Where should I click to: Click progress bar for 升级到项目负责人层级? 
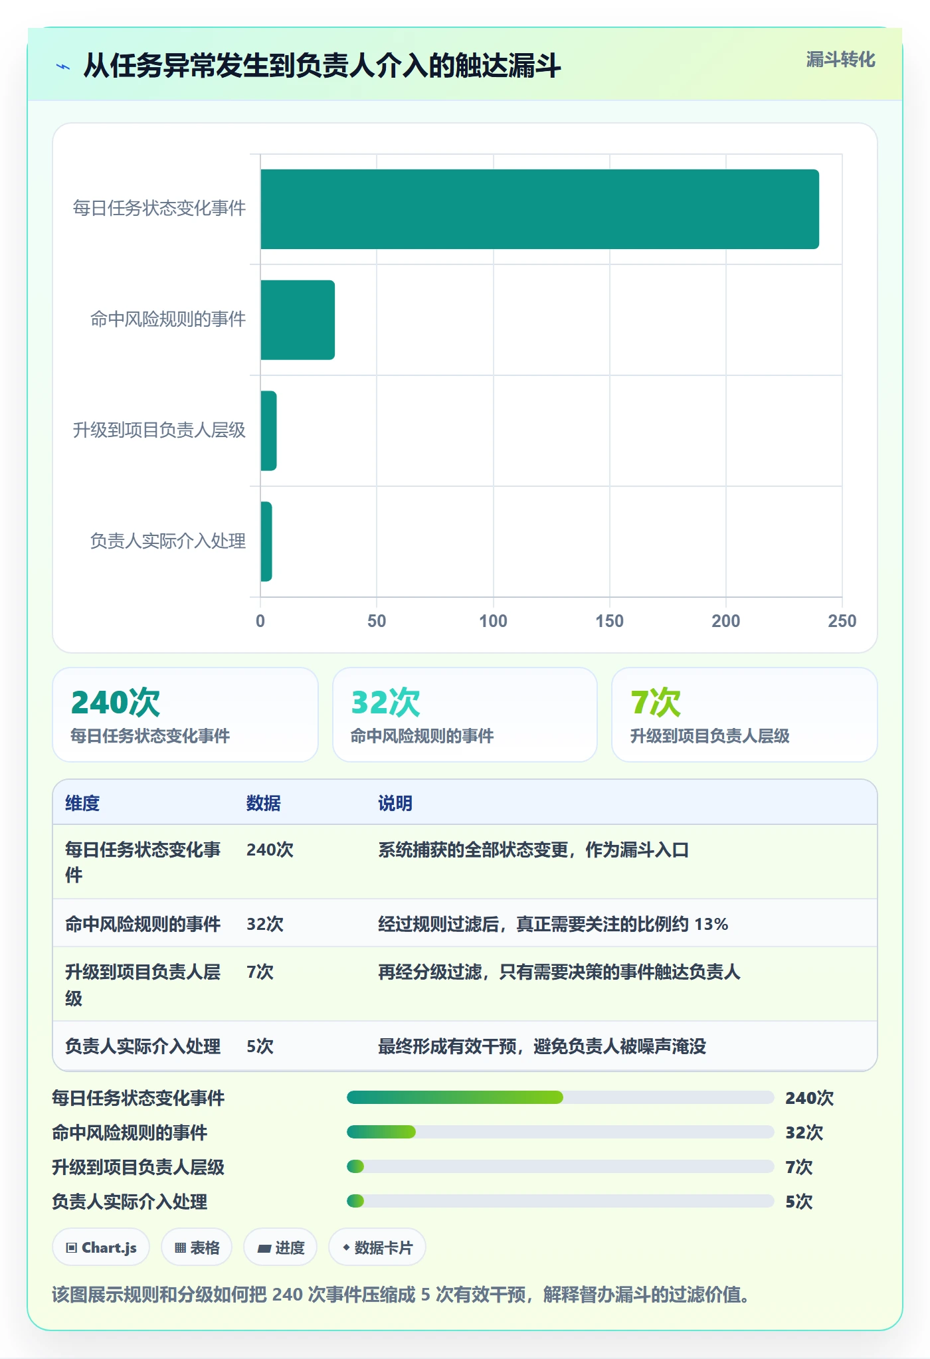pos(560,1166)
